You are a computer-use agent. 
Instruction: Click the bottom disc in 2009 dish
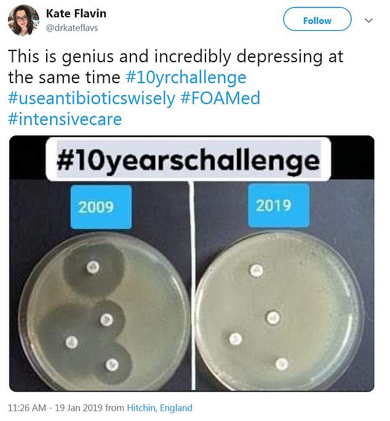(x=111, y=365)
